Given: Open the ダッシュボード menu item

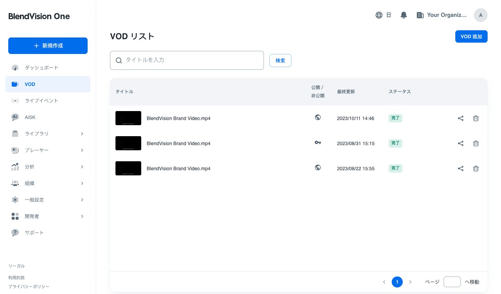Looking at the screenshot, I should [x=41, y=68].
